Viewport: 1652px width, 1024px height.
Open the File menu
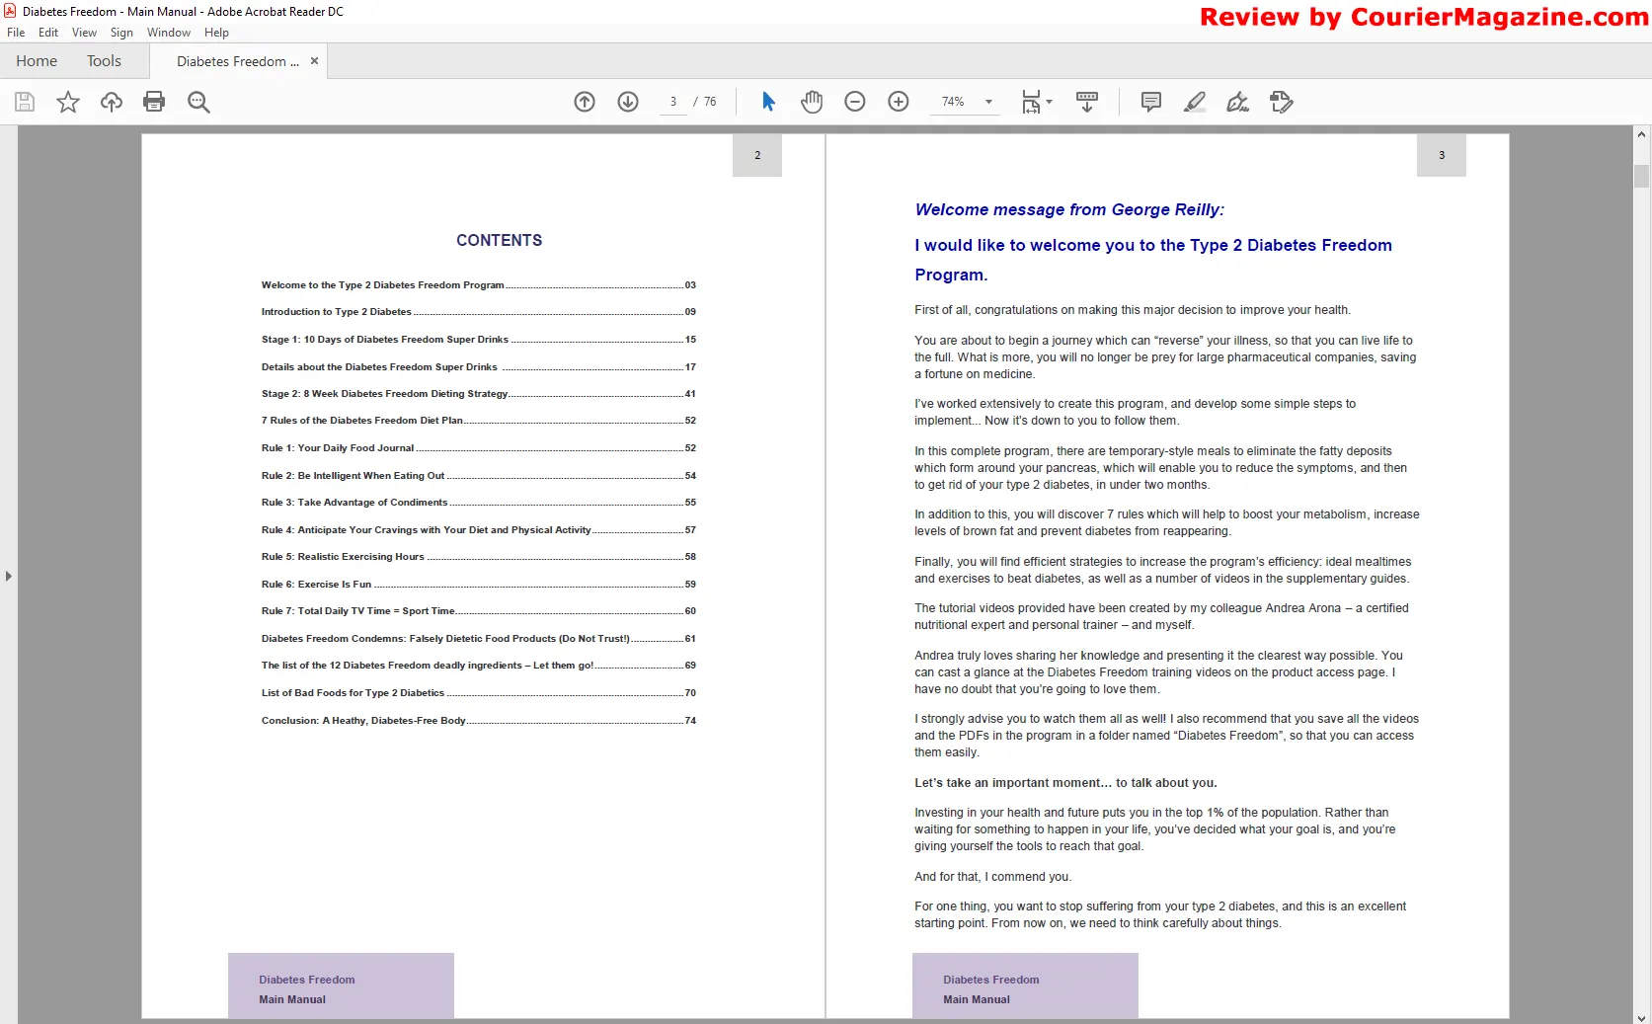click(x=16, y=33)
